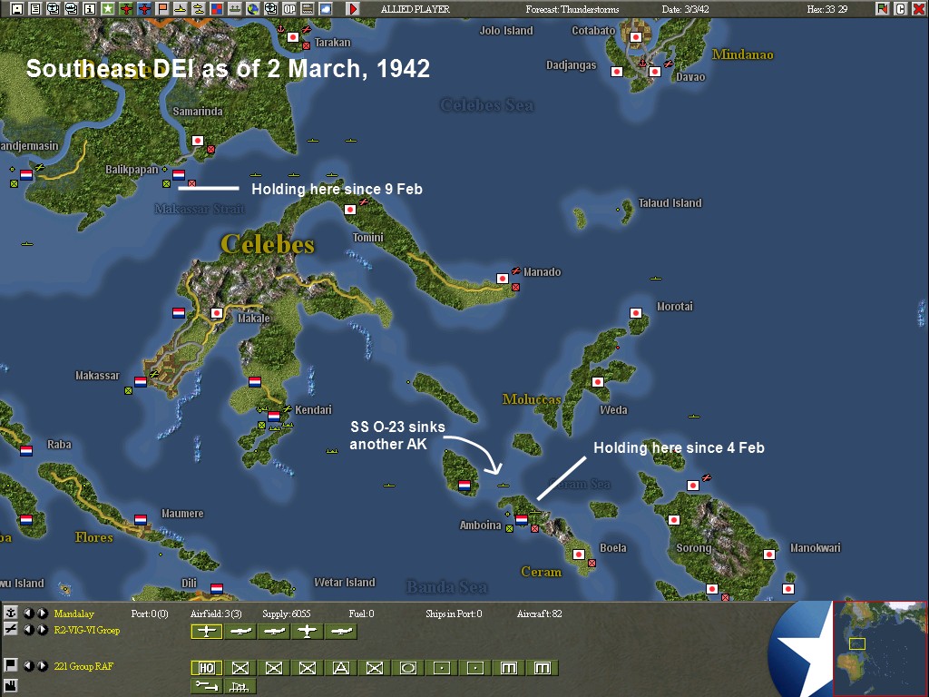The width and height of the screenshot is (929, 697).
Task: Click the Dutch flag at Makassar
Action: tap(141, 382)
